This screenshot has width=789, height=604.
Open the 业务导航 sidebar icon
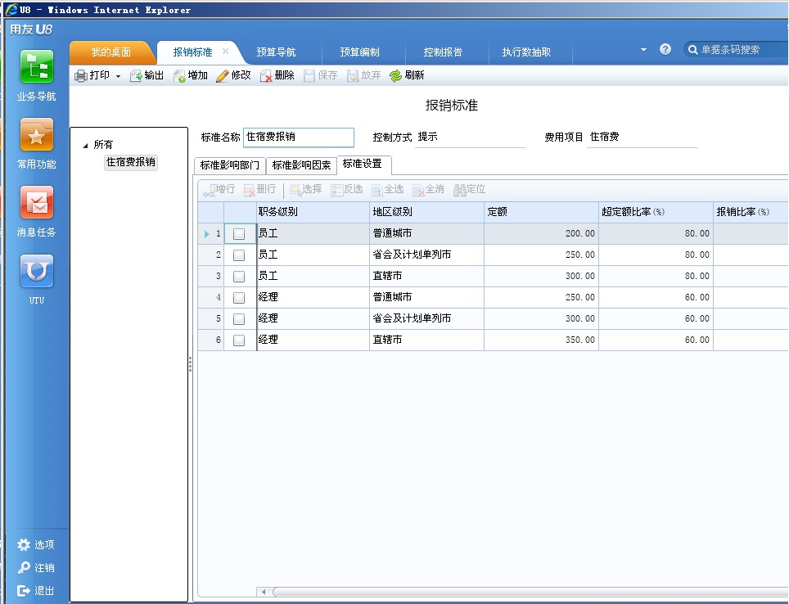tap(36, 66)
